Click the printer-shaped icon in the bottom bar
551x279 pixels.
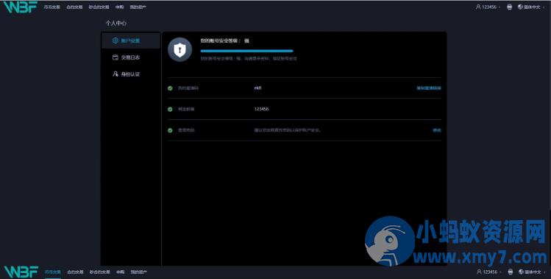tap(511, 272)
